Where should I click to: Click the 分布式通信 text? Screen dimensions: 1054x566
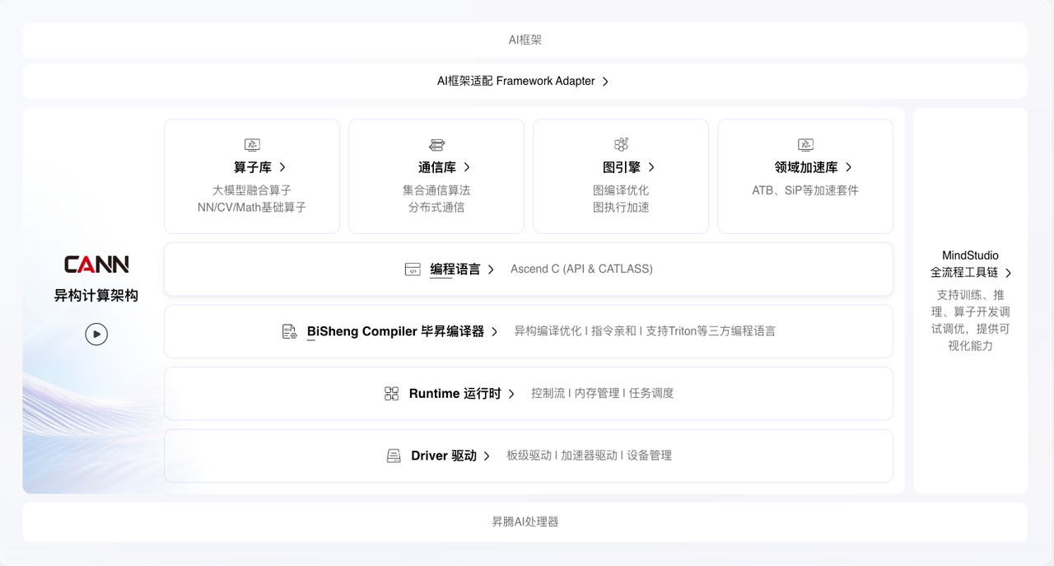coord(436,208)
